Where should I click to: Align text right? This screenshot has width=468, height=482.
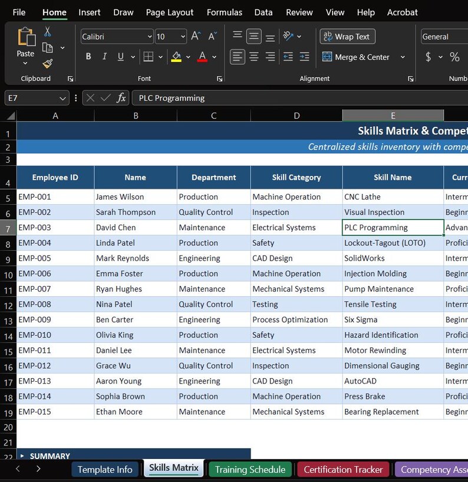point(270,57)
